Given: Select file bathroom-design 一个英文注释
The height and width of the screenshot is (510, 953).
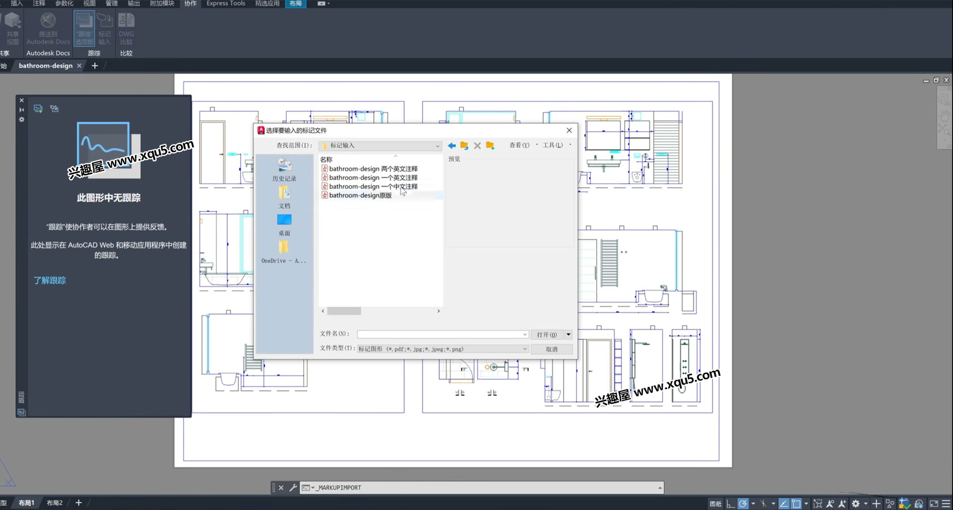Looking at the screenshot, I should pyautogui.click(x=370, y=178).
